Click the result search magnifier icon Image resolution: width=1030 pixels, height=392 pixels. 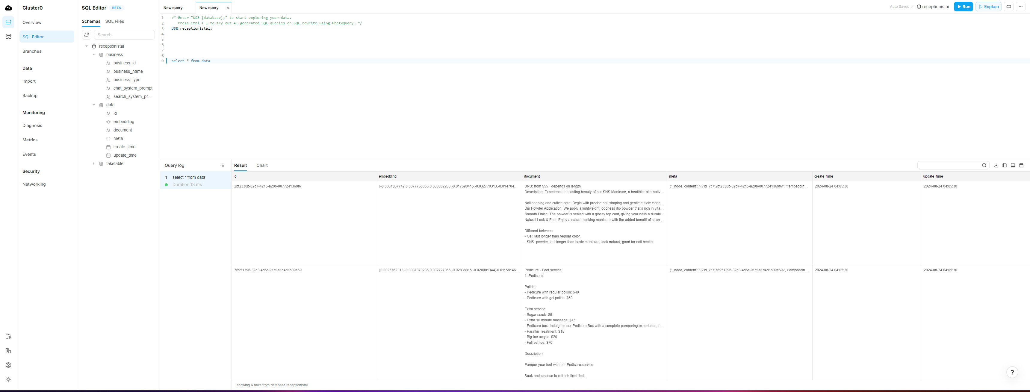click(984, 165)
